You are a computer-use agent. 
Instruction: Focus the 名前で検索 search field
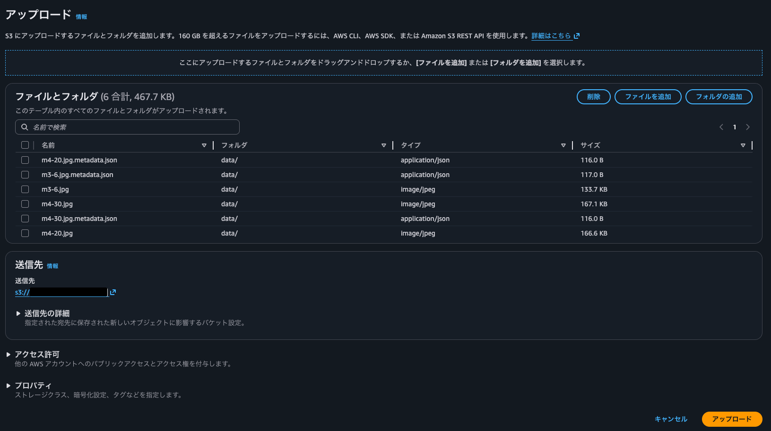(x=128, y=127)
